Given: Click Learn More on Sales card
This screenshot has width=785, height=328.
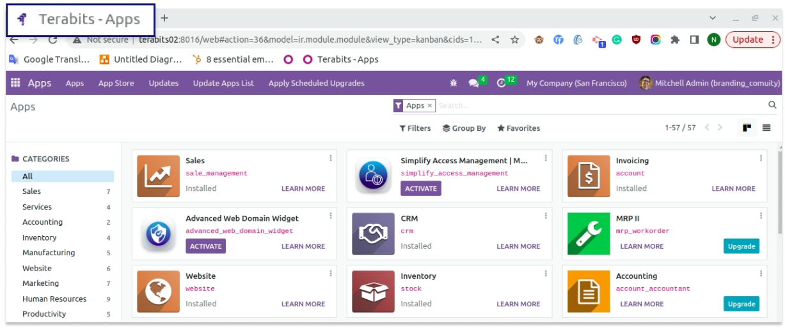Looking at the screenshot, I should (x=303, y=189).
